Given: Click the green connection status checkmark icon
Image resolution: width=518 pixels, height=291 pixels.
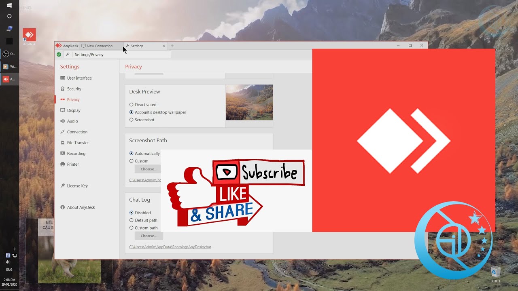Looking at the screenshot, I should [x=59, y=55].
